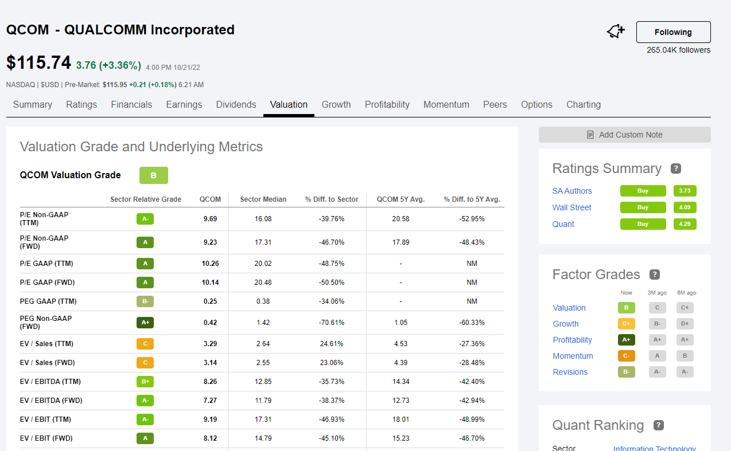Open the Profitability factor grade link
Image resolution: width=731 pixels, height=451 pixels.
[573, 340]
